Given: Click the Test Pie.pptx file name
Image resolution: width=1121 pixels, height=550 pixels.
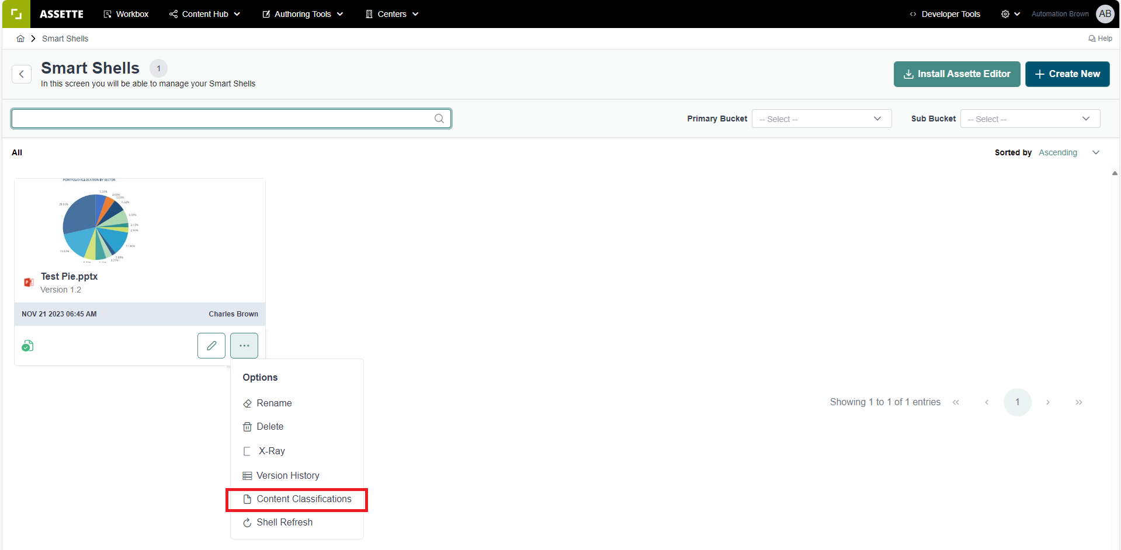Looking at the screenshot, I should pyautogui.click(x=69, y=276).
